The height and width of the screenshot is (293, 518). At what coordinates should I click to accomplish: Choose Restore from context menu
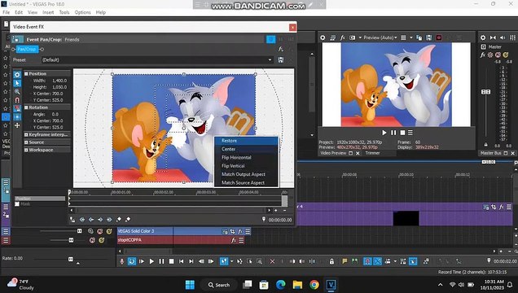point(246,141)
